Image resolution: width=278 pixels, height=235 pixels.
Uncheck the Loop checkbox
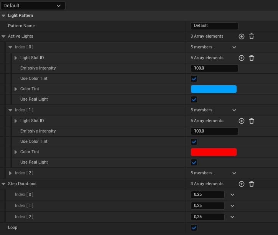click(x=194, y=228)
